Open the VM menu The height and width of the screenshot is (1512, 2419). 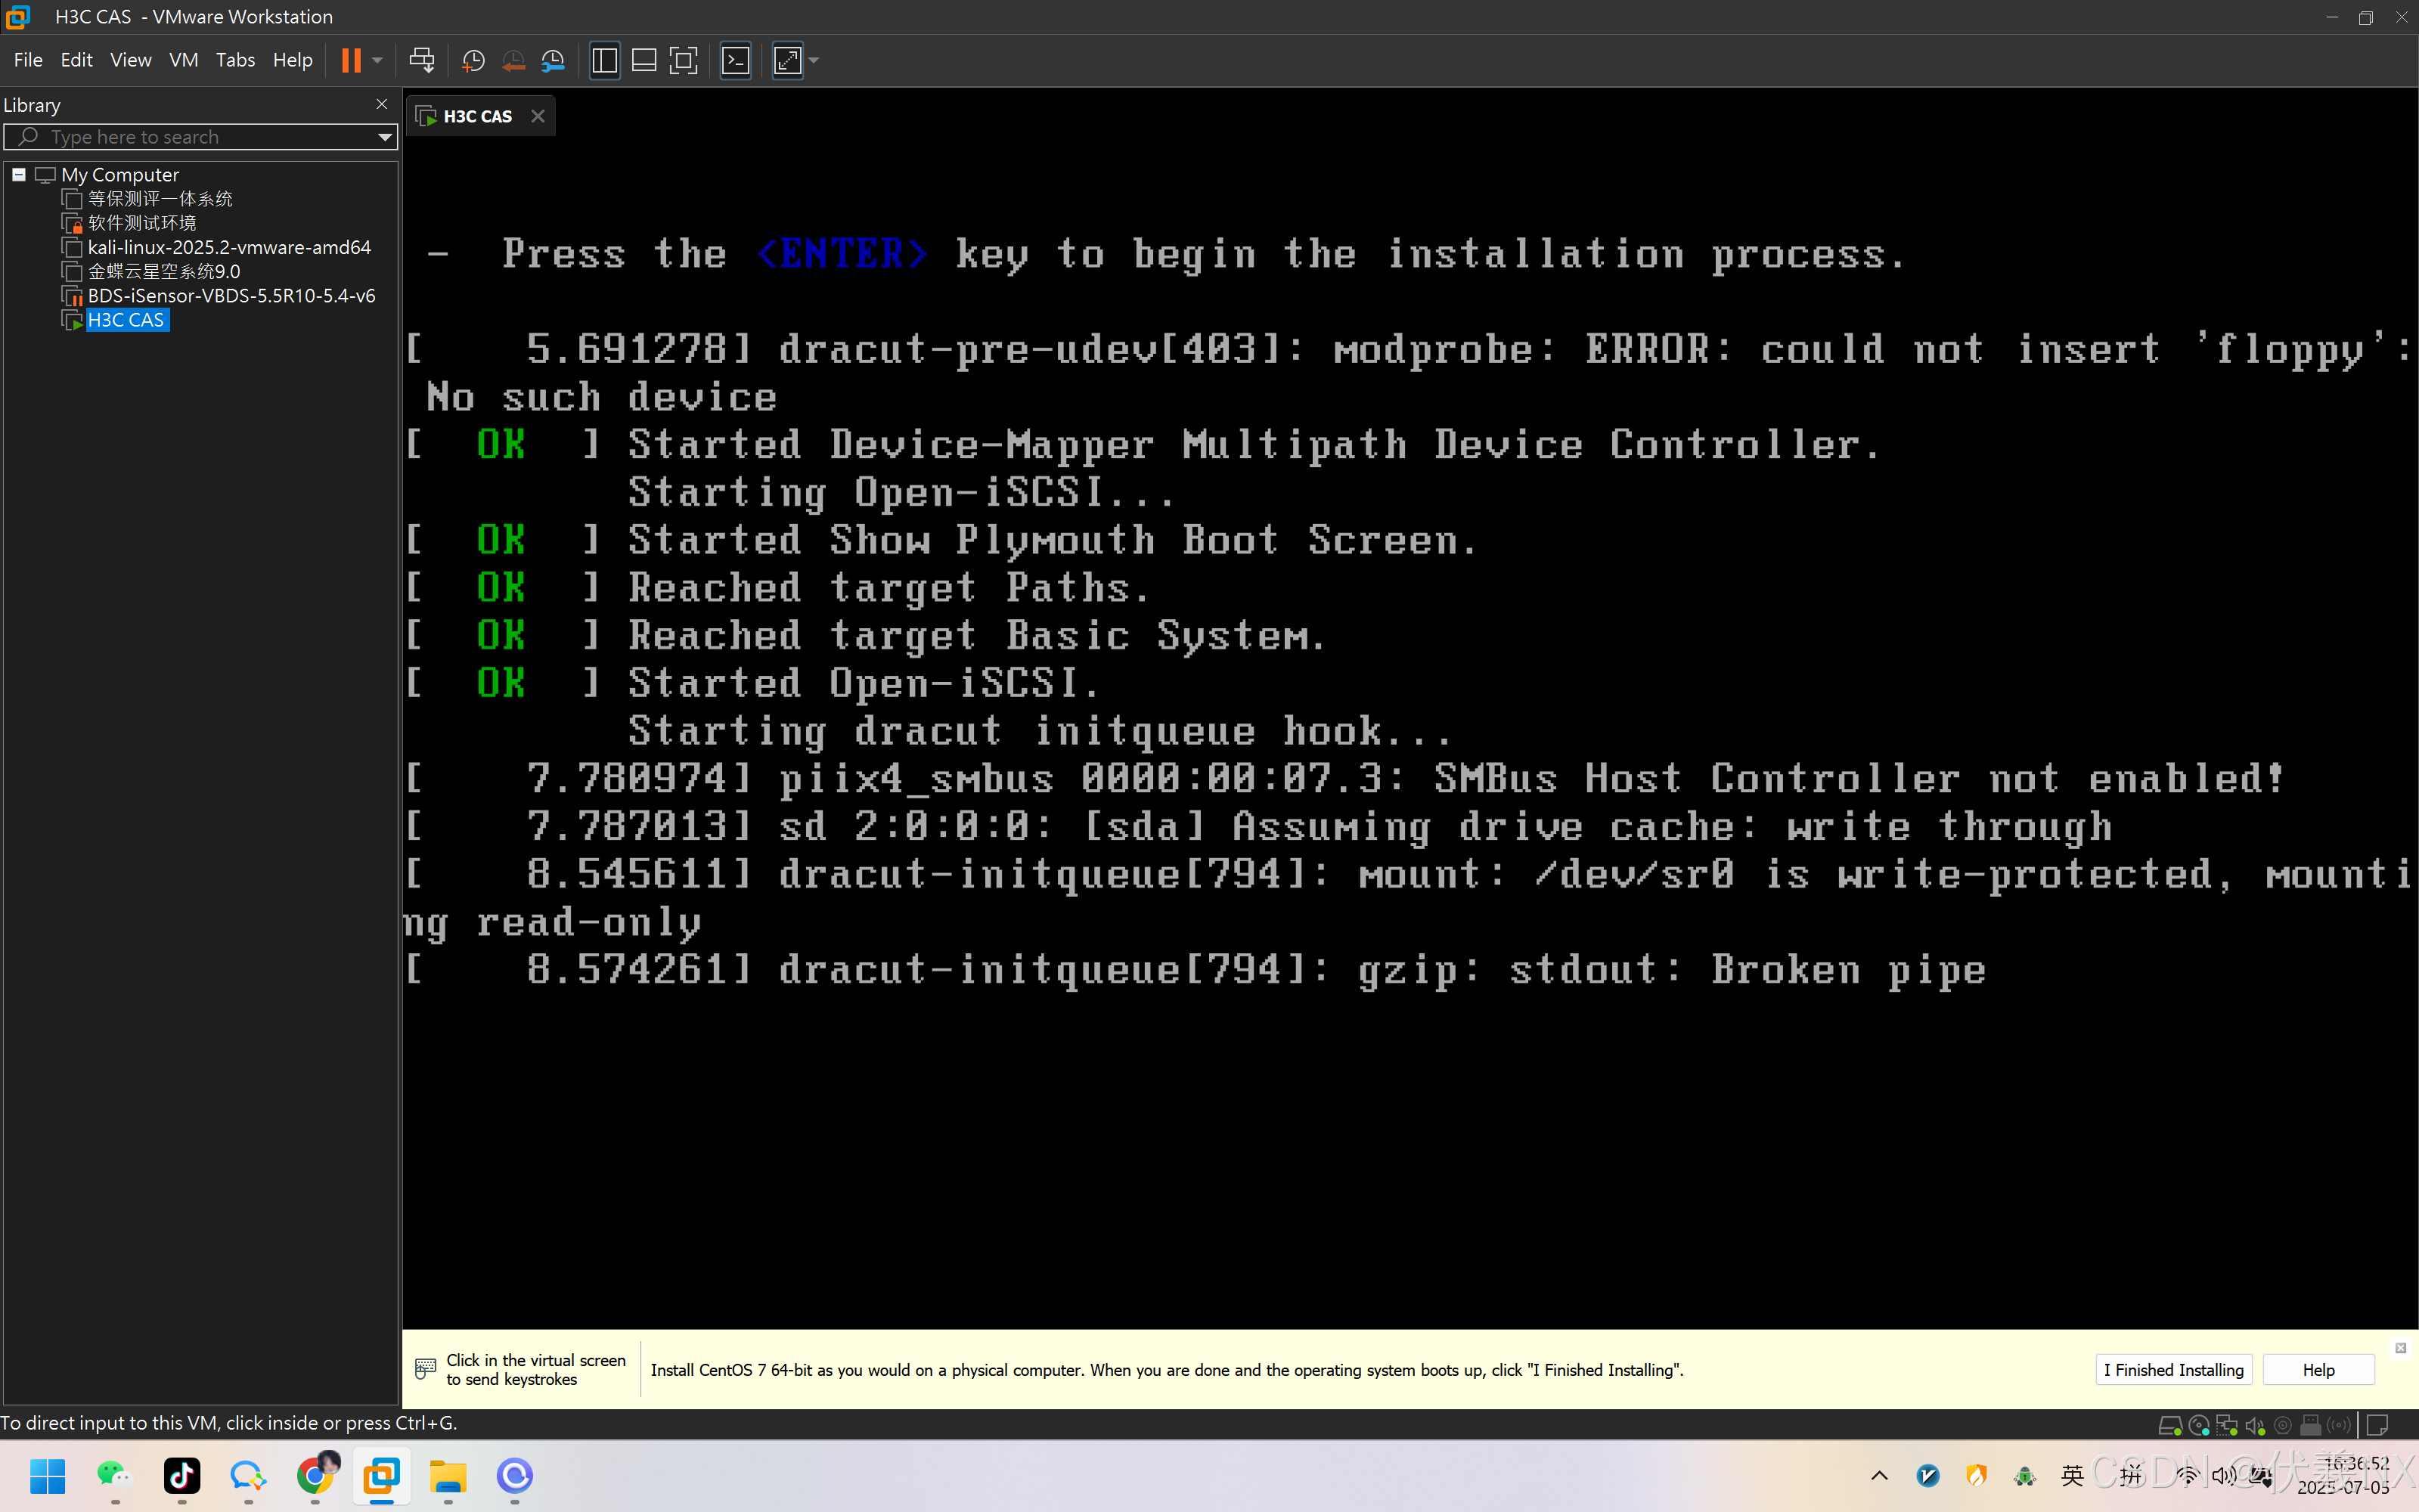click(183, 60)
